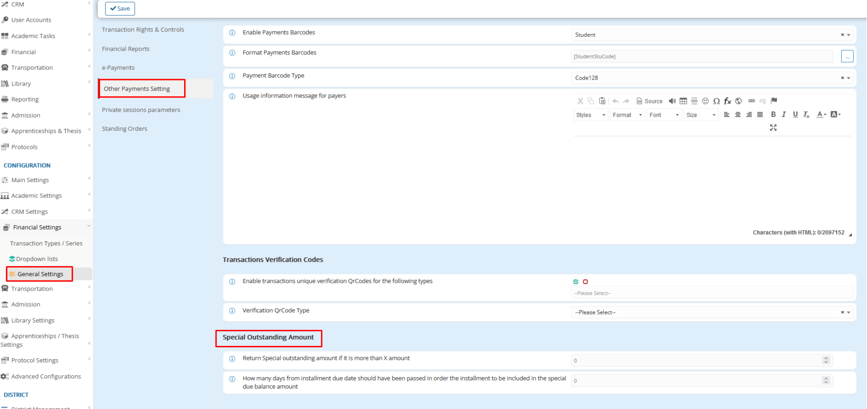Insert a smiley emoticon
The width and height of the screenshot is (867, 409).
click(x=705, y=101)
